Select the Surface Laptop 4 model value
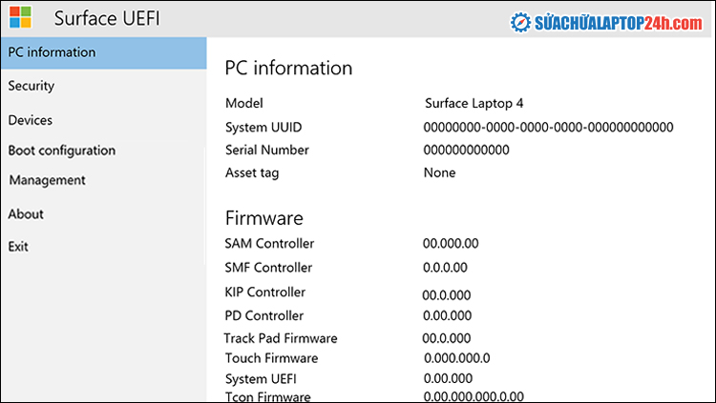716x403 pixels. click(x=474, y=104)
